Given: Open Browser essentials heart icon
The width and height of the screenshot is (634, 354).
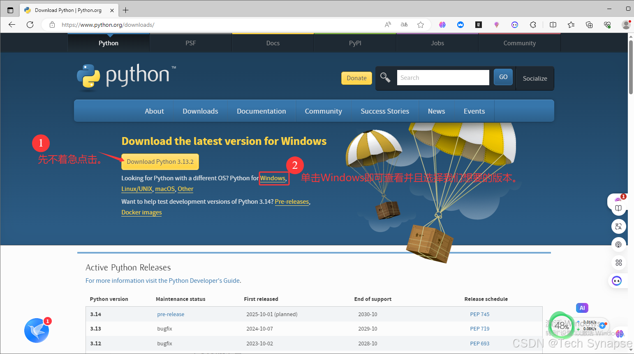Looking at the screenshot, I should point(607,25).
